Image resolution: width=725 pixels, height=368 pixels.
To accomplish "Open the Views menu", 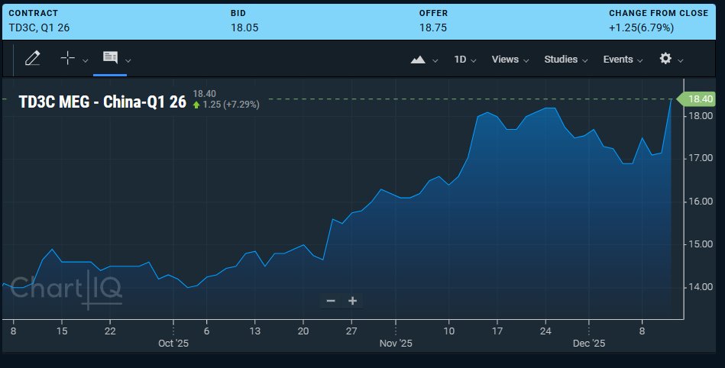I will 510,60.
